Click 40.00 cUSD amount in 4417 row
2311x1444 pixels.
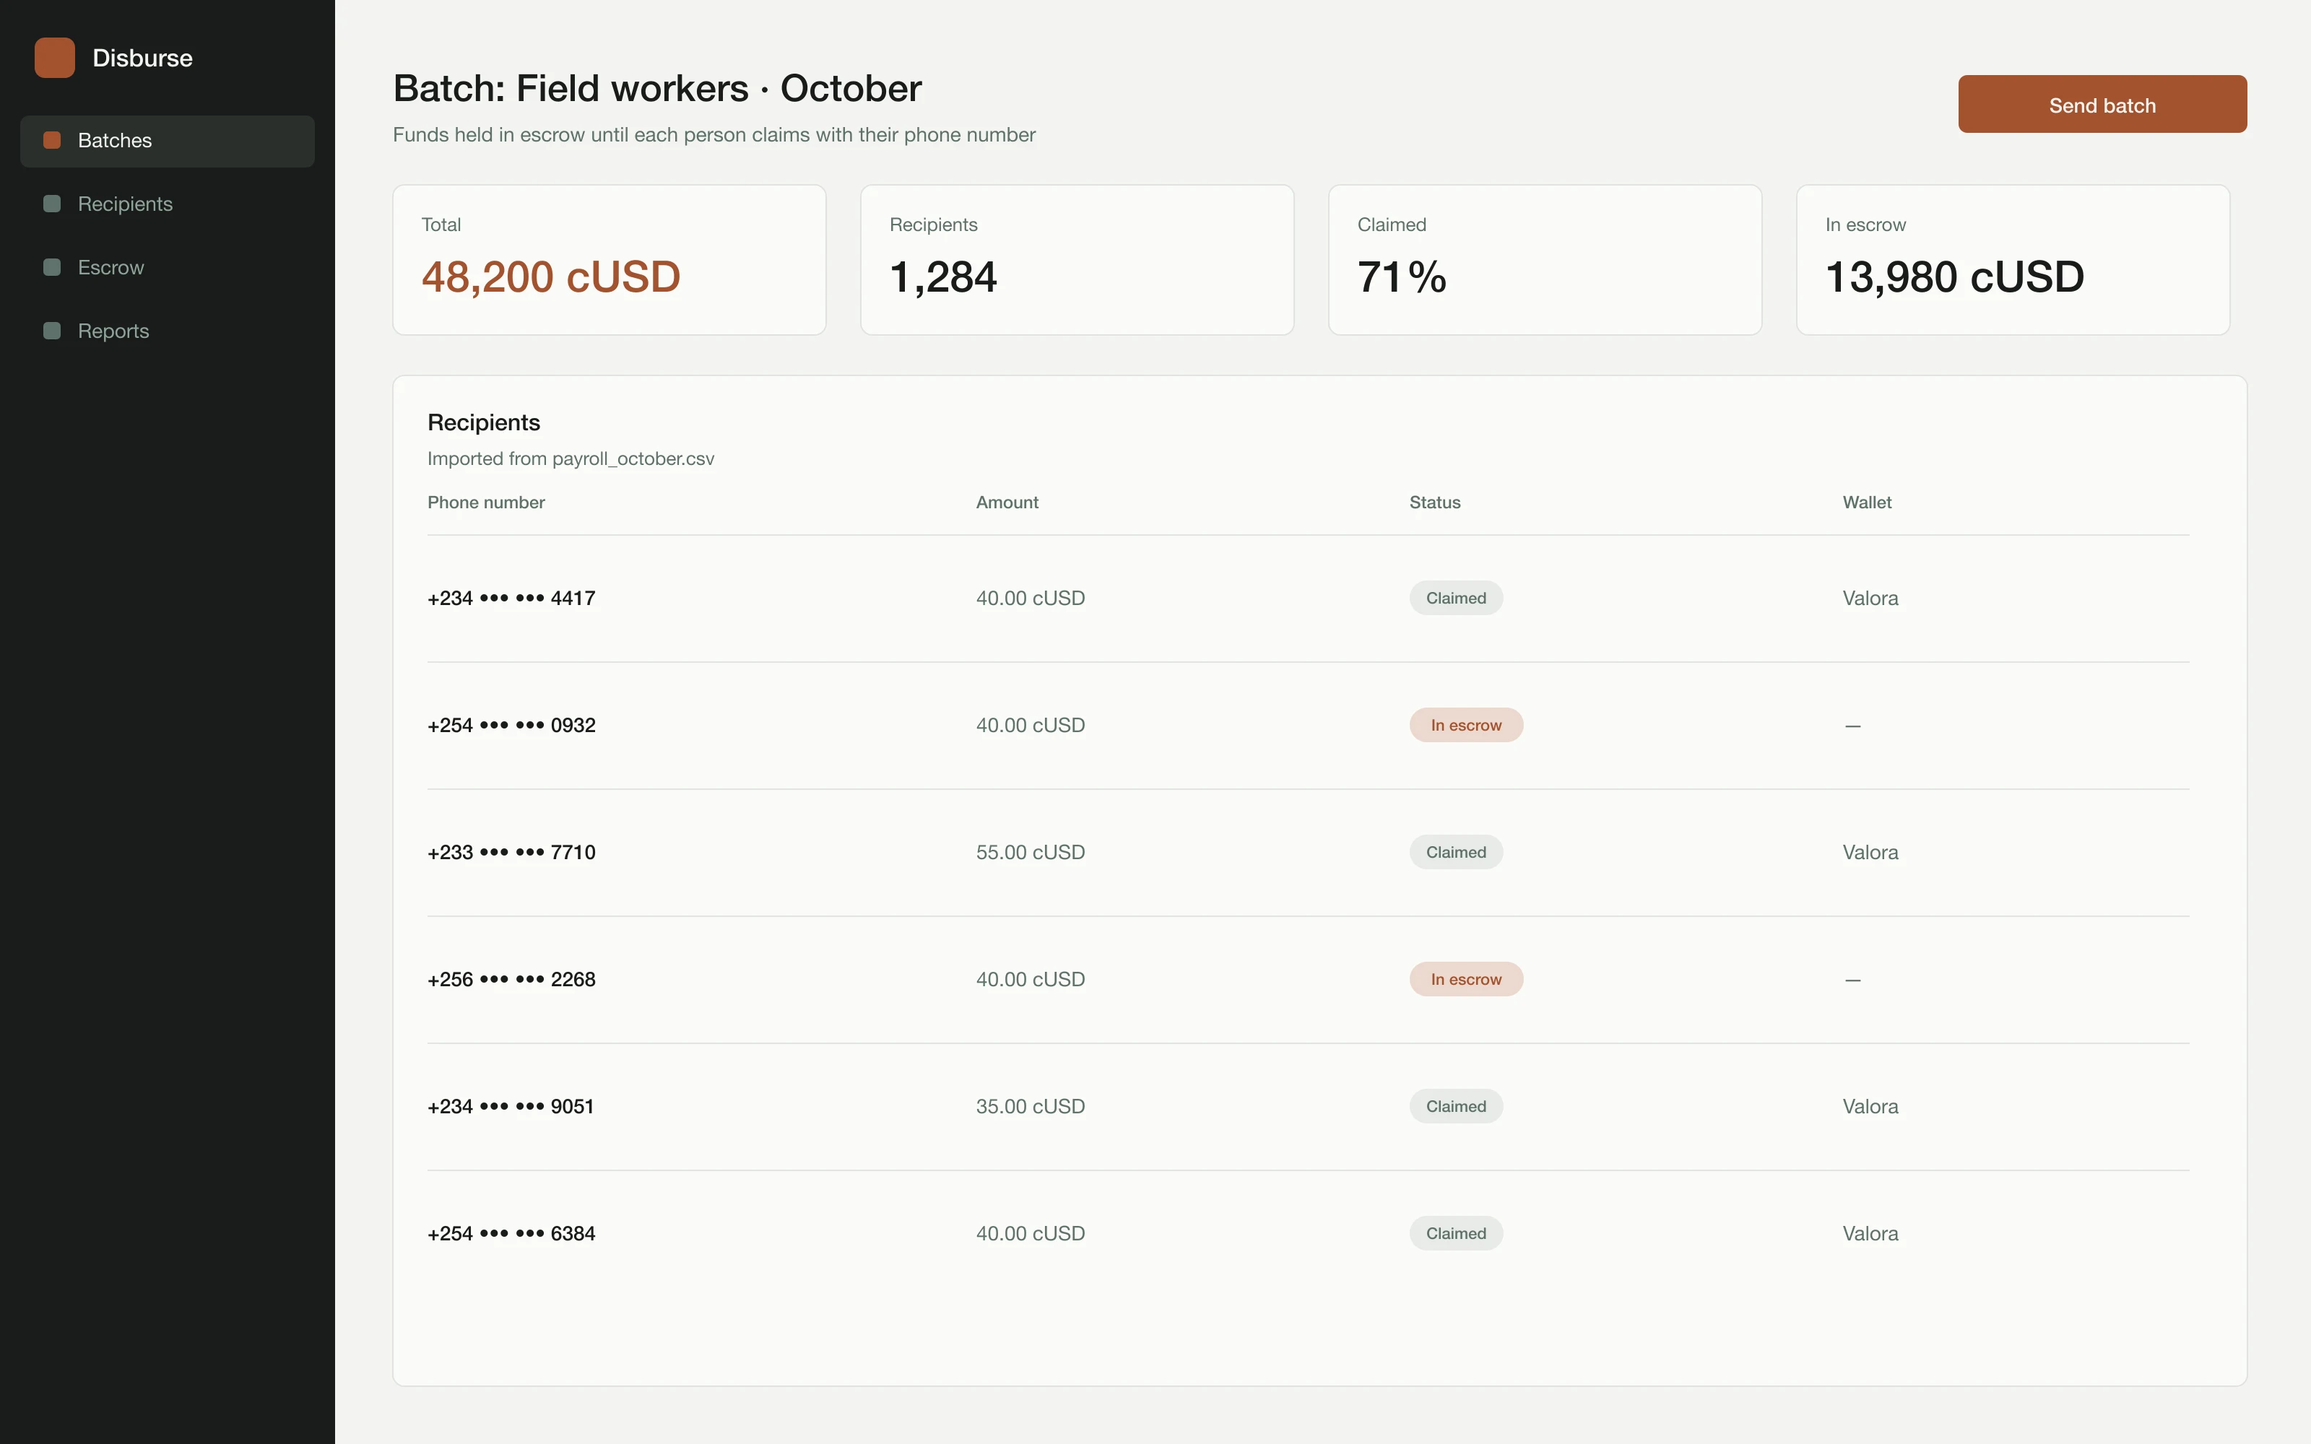[x=1031, y=599]
